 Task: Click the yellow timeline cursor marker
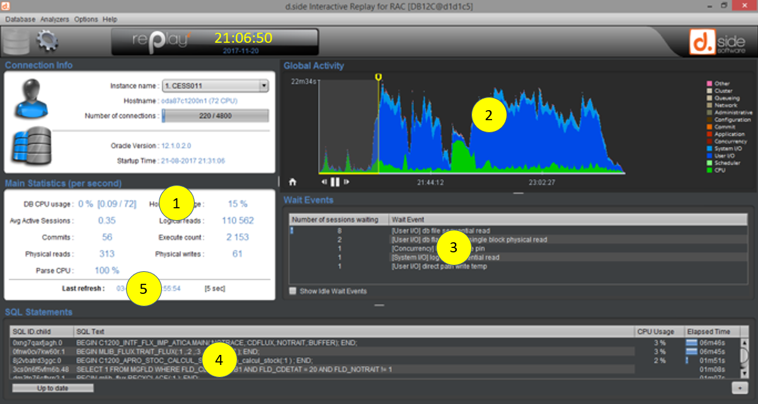(378, 77)
